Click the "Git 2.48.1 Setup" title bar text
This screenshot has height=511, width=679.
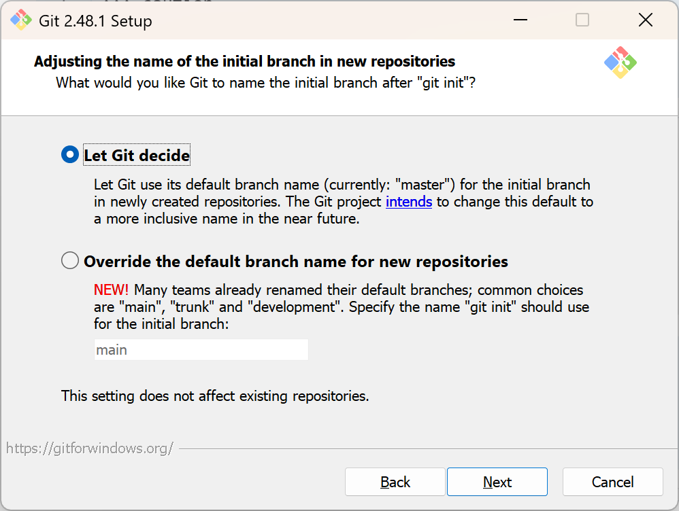point(96,21)
